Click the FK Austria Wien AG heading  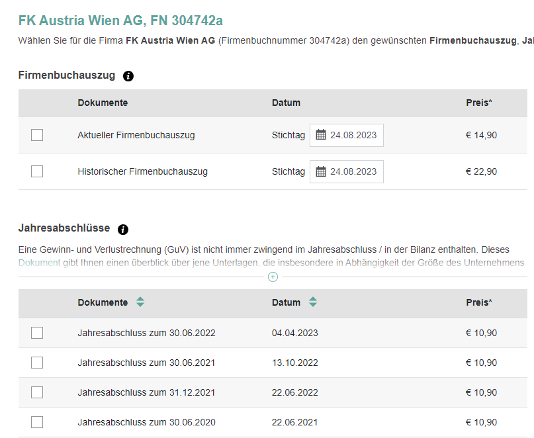[x=120, y=21]
